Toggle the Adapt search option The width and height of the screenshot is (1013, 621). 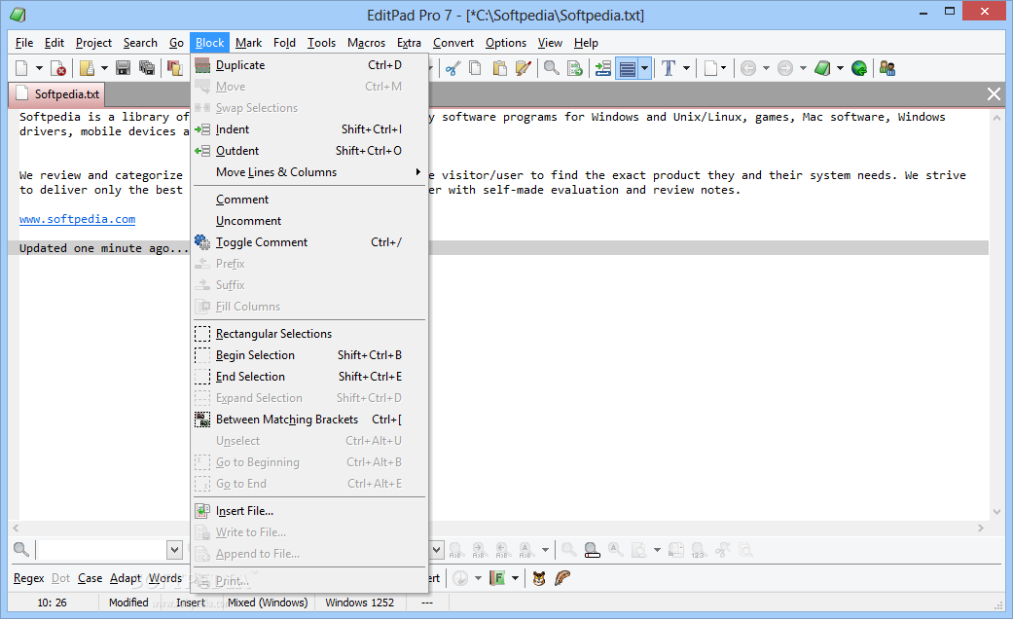(x=126, y=578)
